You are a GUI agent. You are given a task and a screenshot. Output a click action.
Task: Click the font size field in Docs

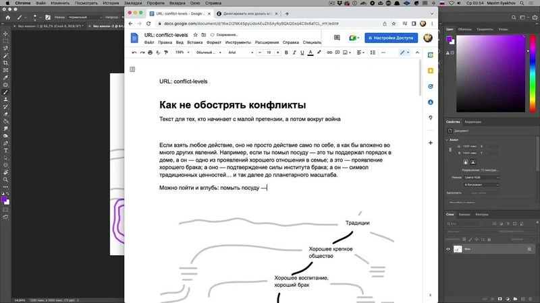[x=269, y=53]
